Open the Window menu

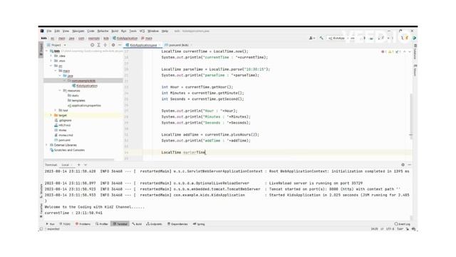pyautogui.click(x=153, y=31)
